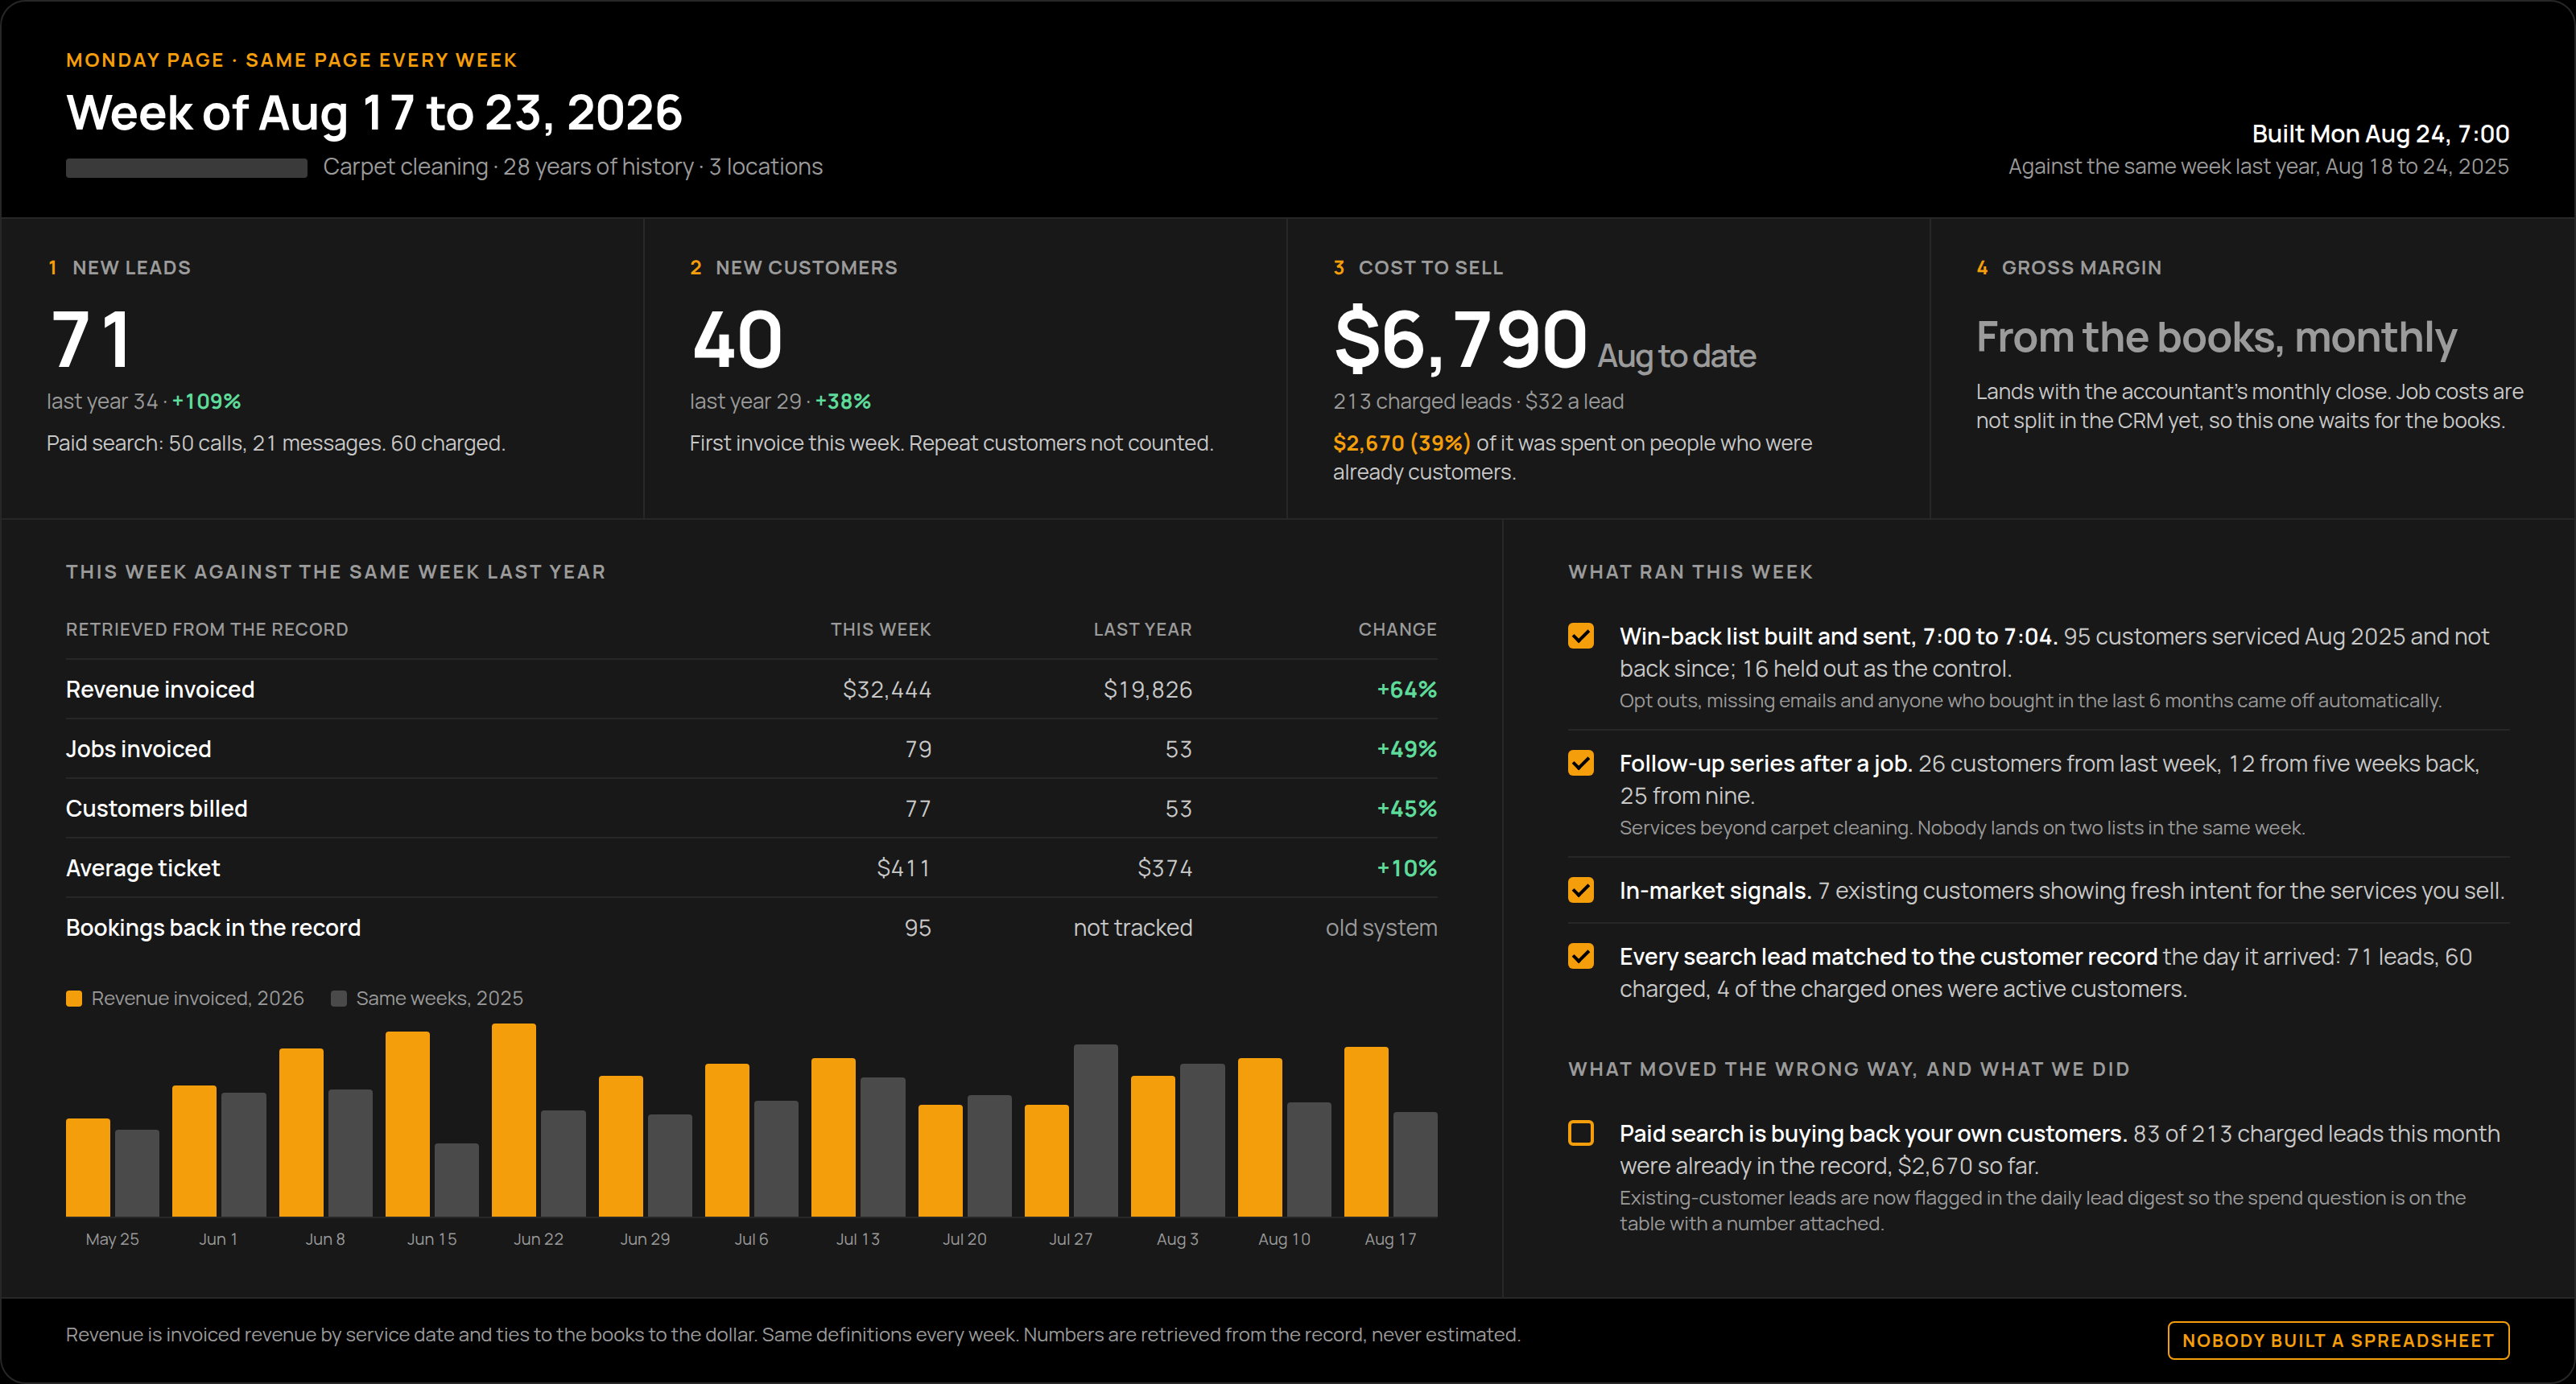Toggle the Follow-up series after a job checkbox
Image resolution: width=2576 pixels, height=1384 pixels.
click(1581, 764)
